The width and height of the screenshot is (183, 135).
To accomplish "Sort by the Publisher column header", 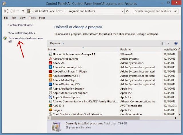I will click(x=140, y=49).
